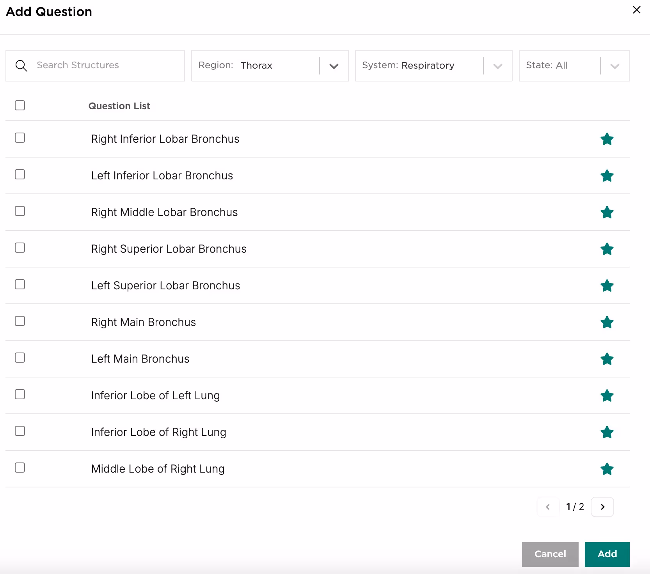The image size is (650, 574).
Task: Check Middle Lobe of Right Lung
Action: tap(20, 468)
